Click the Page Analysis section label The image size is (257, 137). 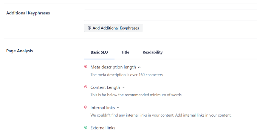tap(20, 51)
